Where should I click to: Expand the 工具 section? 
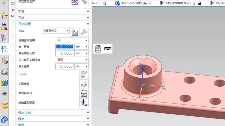pyautogui.click(x=53, y=12)
